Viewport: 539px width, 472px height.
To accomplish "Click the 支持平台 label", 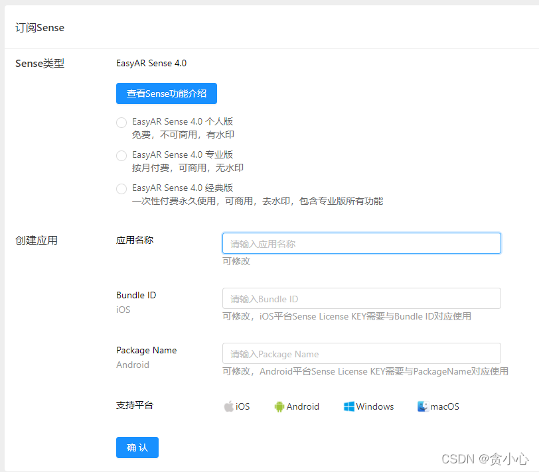I will [x=135, y=405].
